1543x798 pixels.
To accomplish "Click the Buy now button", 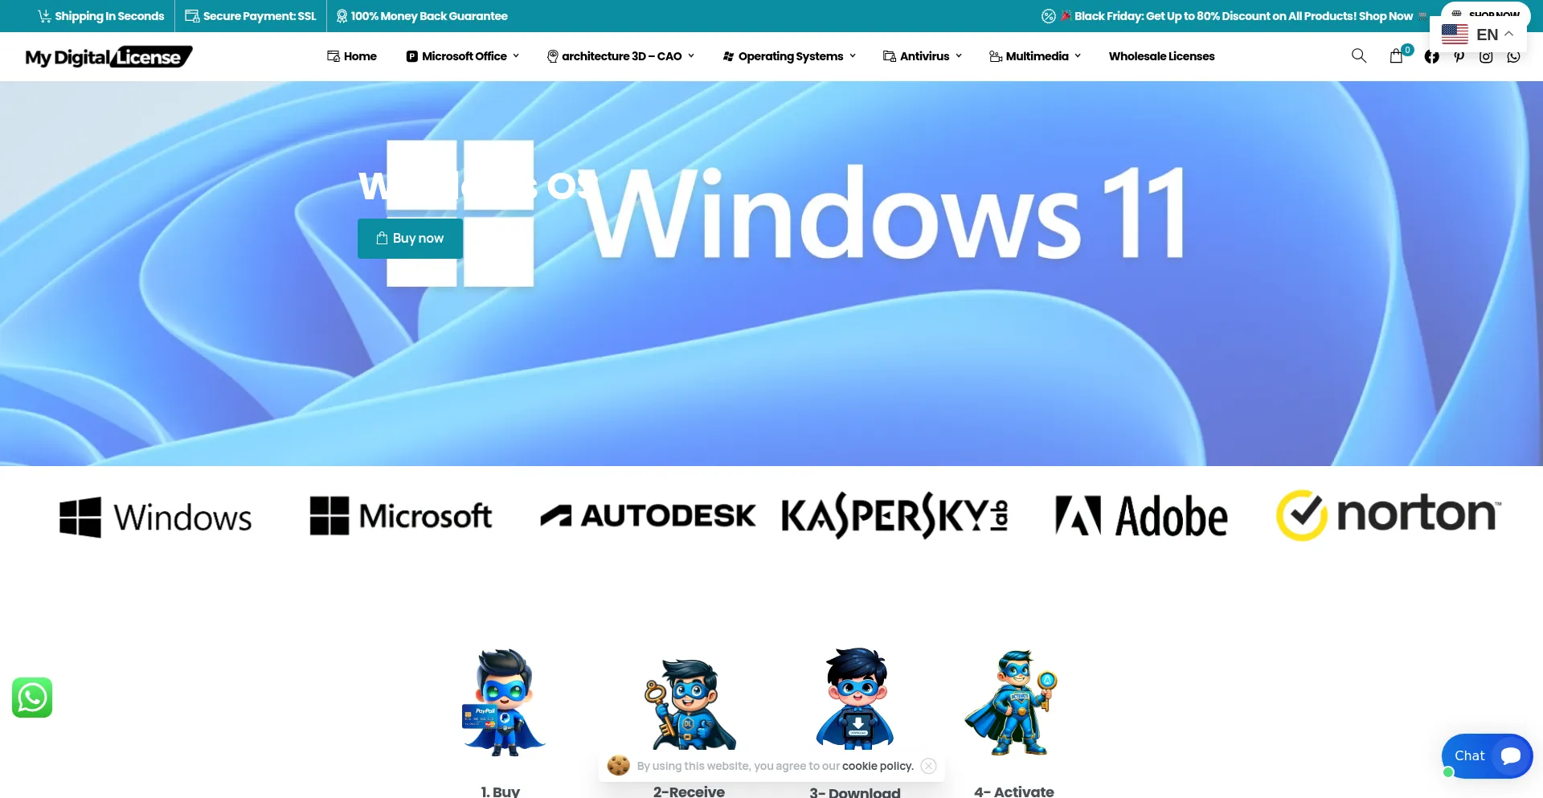I will [410, 238].
